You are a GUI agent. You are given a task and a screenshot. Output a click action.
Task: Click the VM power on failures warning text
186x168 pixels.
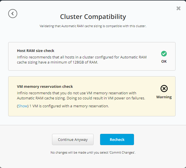coord(106,98)
